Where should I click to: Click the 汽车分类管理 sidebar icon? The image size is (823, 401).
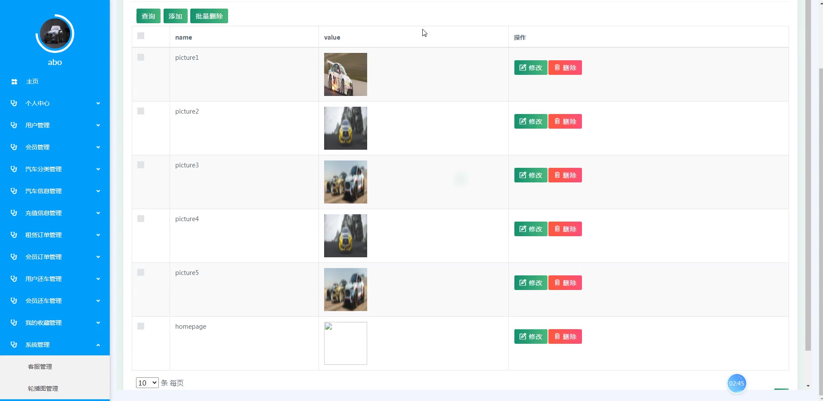[14, 169]
